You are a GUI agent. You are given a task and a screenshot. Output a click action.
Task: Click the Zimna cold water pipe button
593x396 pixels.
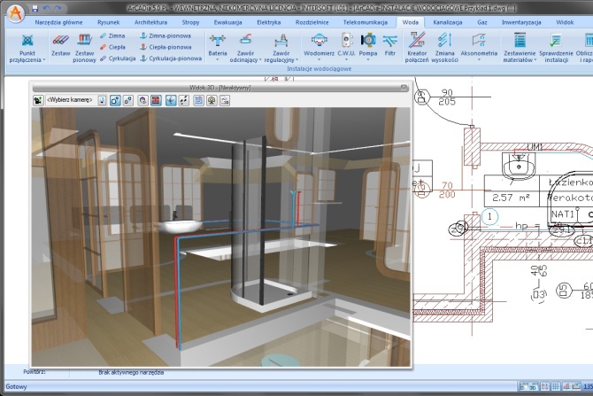(x=112, y=35)
